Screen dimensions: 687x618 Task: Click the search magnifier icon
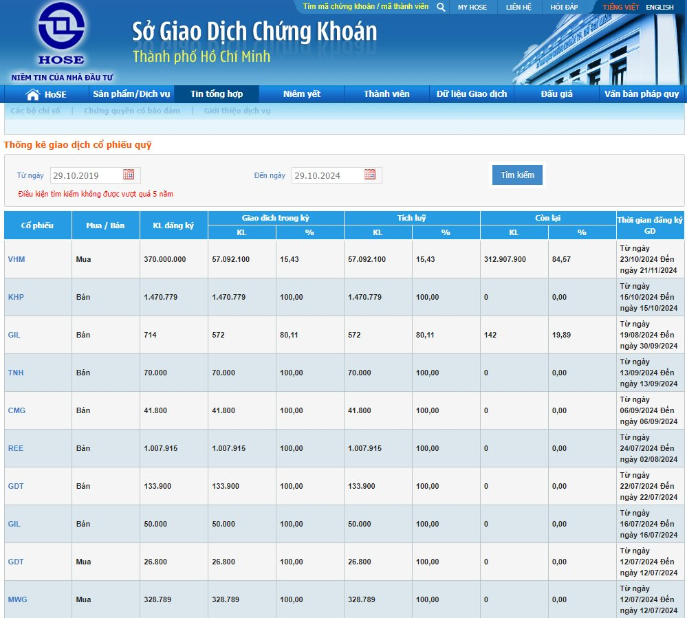pyautogui.click(x=441, y=7)
